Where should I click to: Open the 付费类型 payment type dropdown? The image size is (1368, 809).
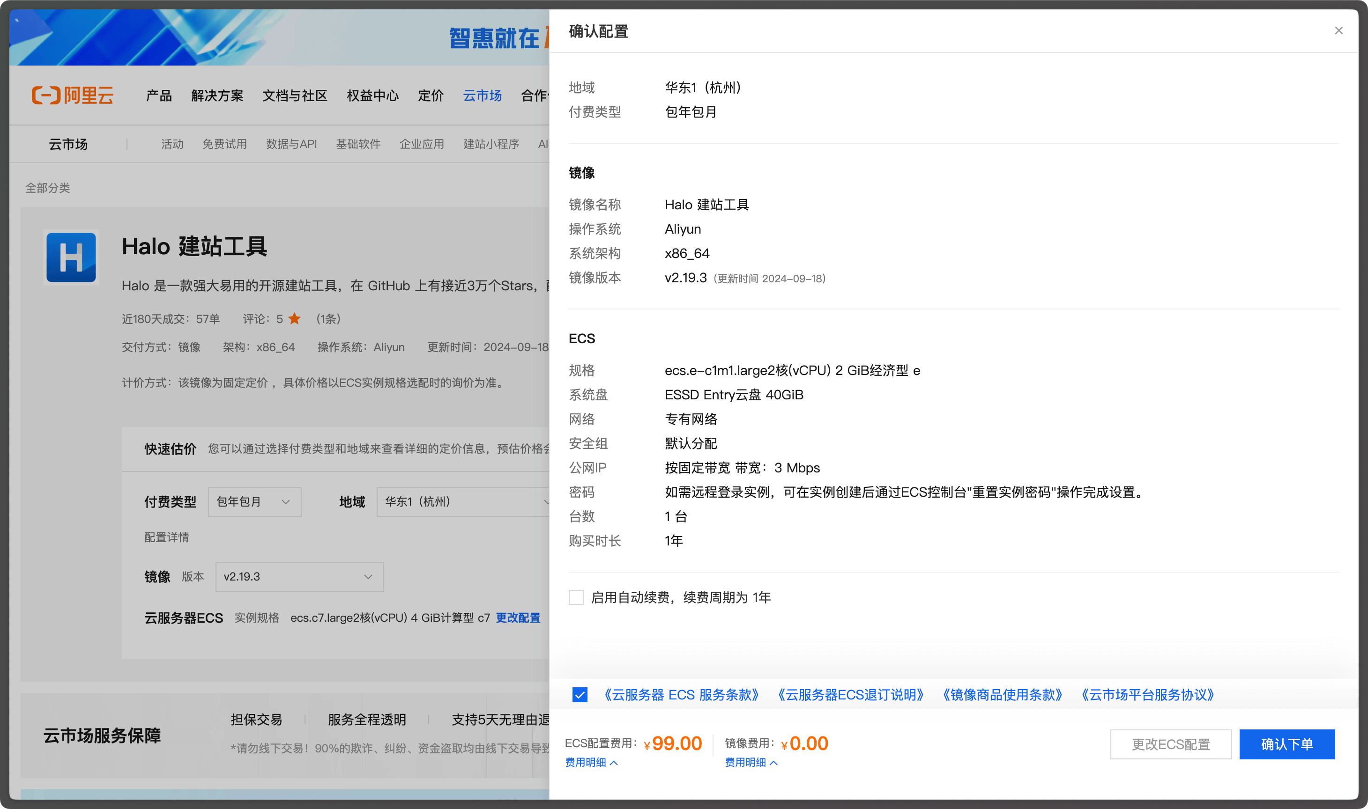click(254, 501)
